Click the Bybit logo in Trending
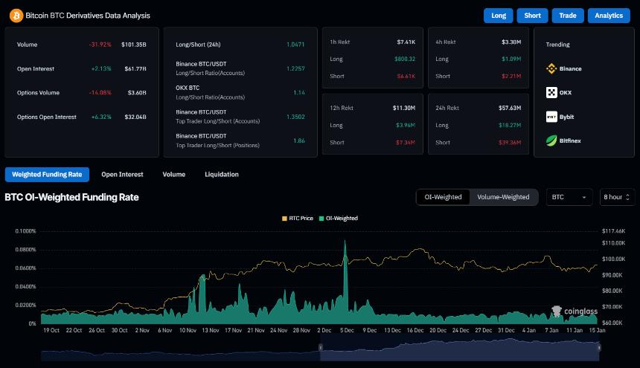The height and width of the screenshot is (368, 640). click(x=551, y=117)
